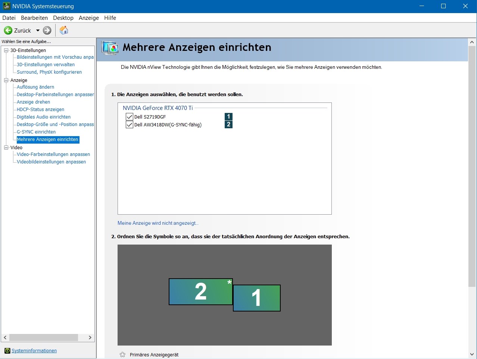The width and height of the screenshot is (477, 359).
Task: Go to G-SYNC einrichten
Action: tap(36, 132)
